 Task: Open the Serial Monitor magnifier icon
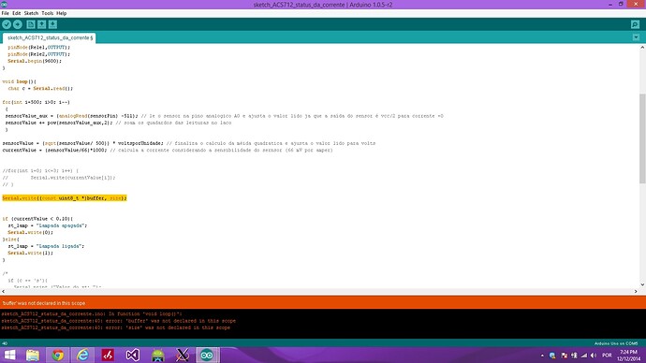636,24
